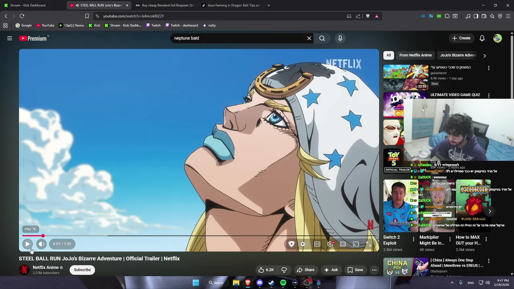Open options menu for Switch 2 Exploit

[x=414, y=240]
